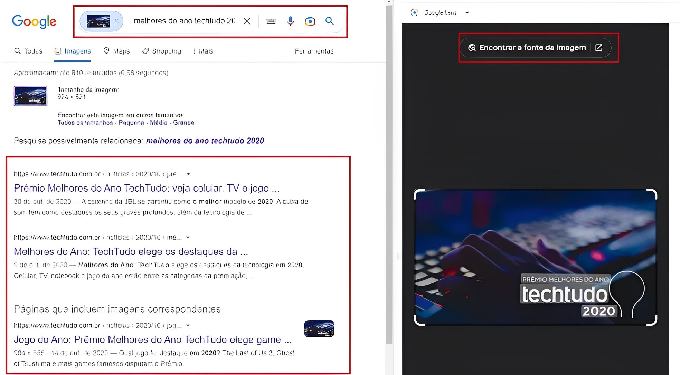Click the Lens search icon beside Encontrar
680x375 pixels.
click(472, 48)
